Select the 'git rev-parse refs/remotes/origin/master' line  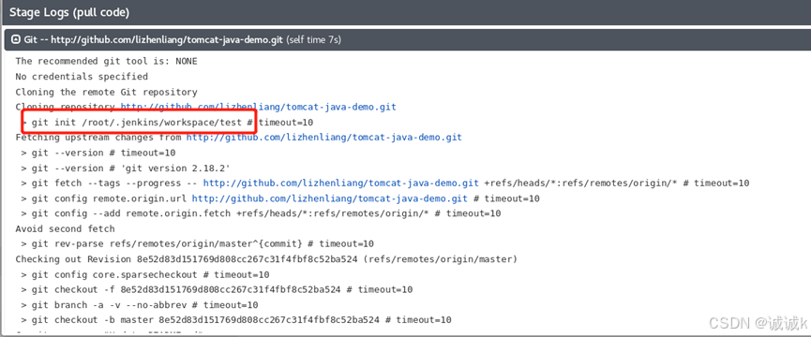pyautogui.click(x=197, y=243)
